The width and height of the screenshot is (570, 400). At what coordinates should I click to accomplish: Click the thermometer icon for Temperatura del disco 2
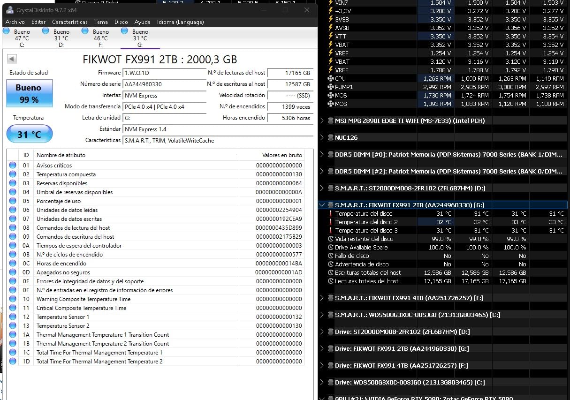pos(330,222)
